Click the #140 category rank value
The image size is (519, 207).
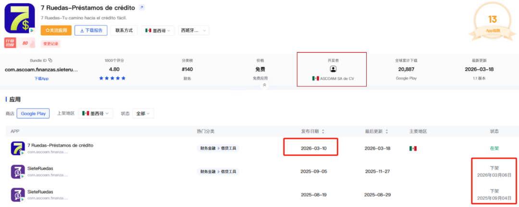186,70
